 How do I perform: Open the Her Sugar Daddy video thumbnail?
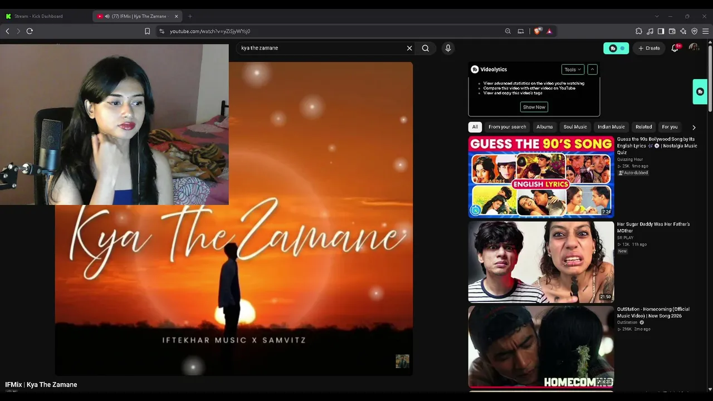pyautogui.click(x=541, y=262)
